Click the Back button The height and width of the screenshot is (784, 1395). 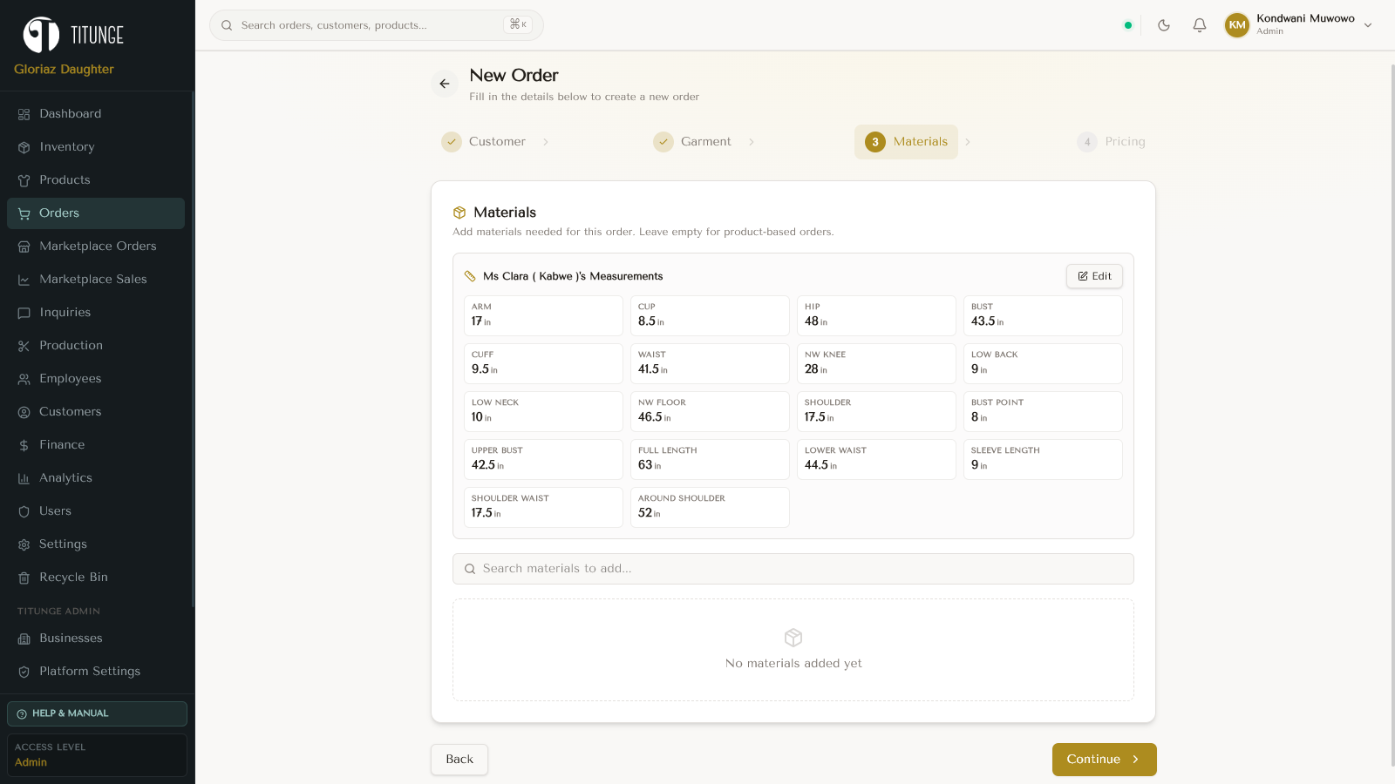459,760
